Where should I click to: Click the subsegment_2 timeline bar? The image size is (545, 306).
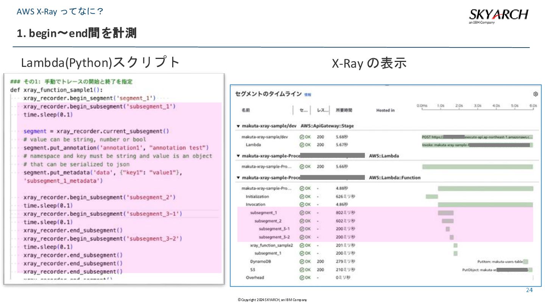point(448,221)
